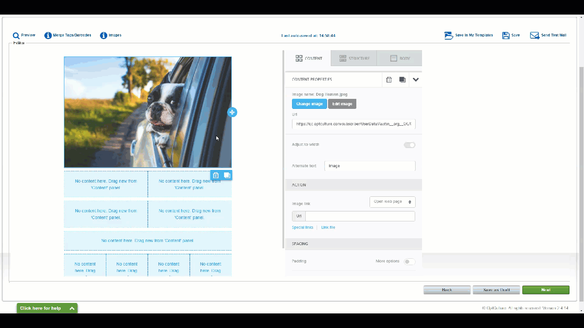This screenshot has width=584, height=328.
Task: Switch to the Body tab
Action: point(400,58)
